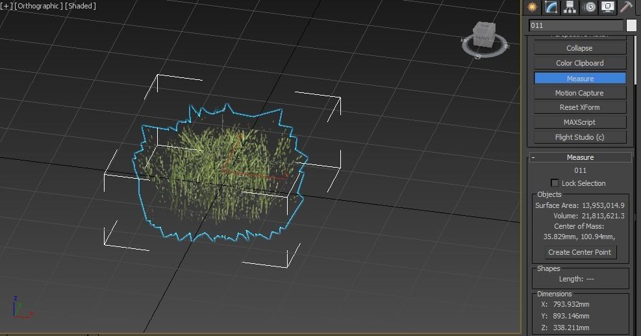The height and width of the screenshot is (336, 641).
Task: Click the Reset XForm utility button
Action: (580, 107)
